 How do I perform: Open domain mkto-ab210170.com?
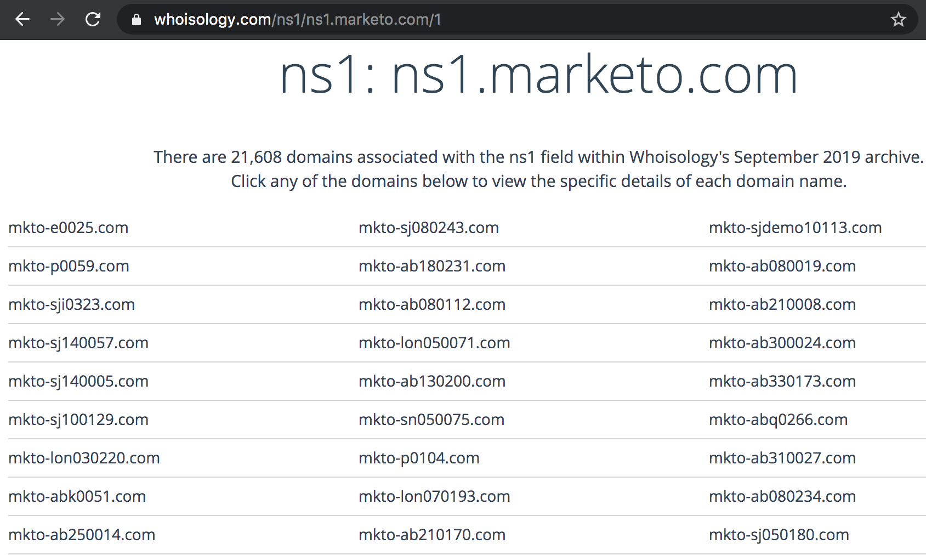(x=432, y=535)
